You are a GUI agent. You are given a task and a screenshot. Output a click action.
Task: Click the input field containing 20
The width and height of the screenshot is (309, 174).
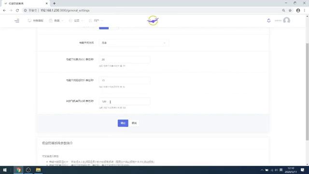click(125, 59)
